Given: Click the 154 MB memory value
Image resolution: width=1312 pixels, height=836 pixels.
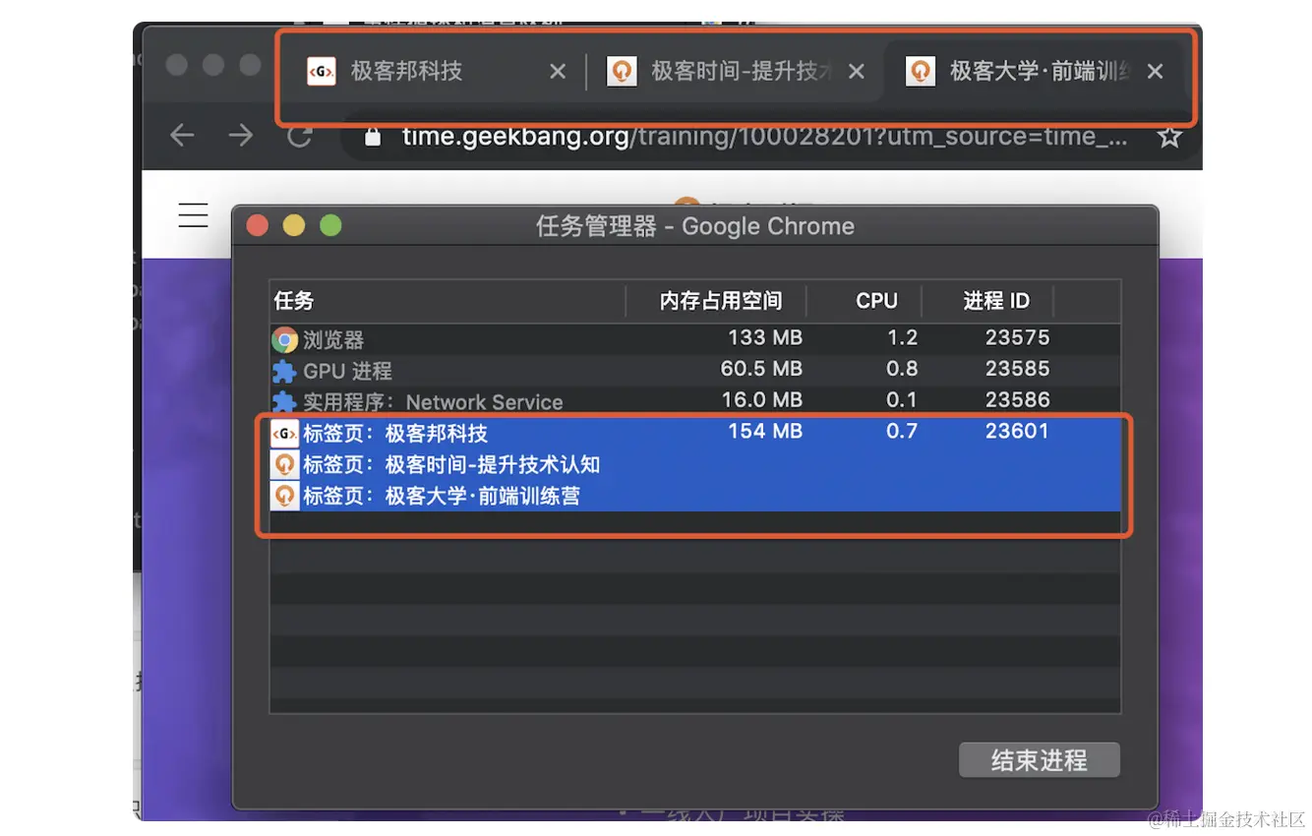Looking at the screenshot, I should pos(765,431).
